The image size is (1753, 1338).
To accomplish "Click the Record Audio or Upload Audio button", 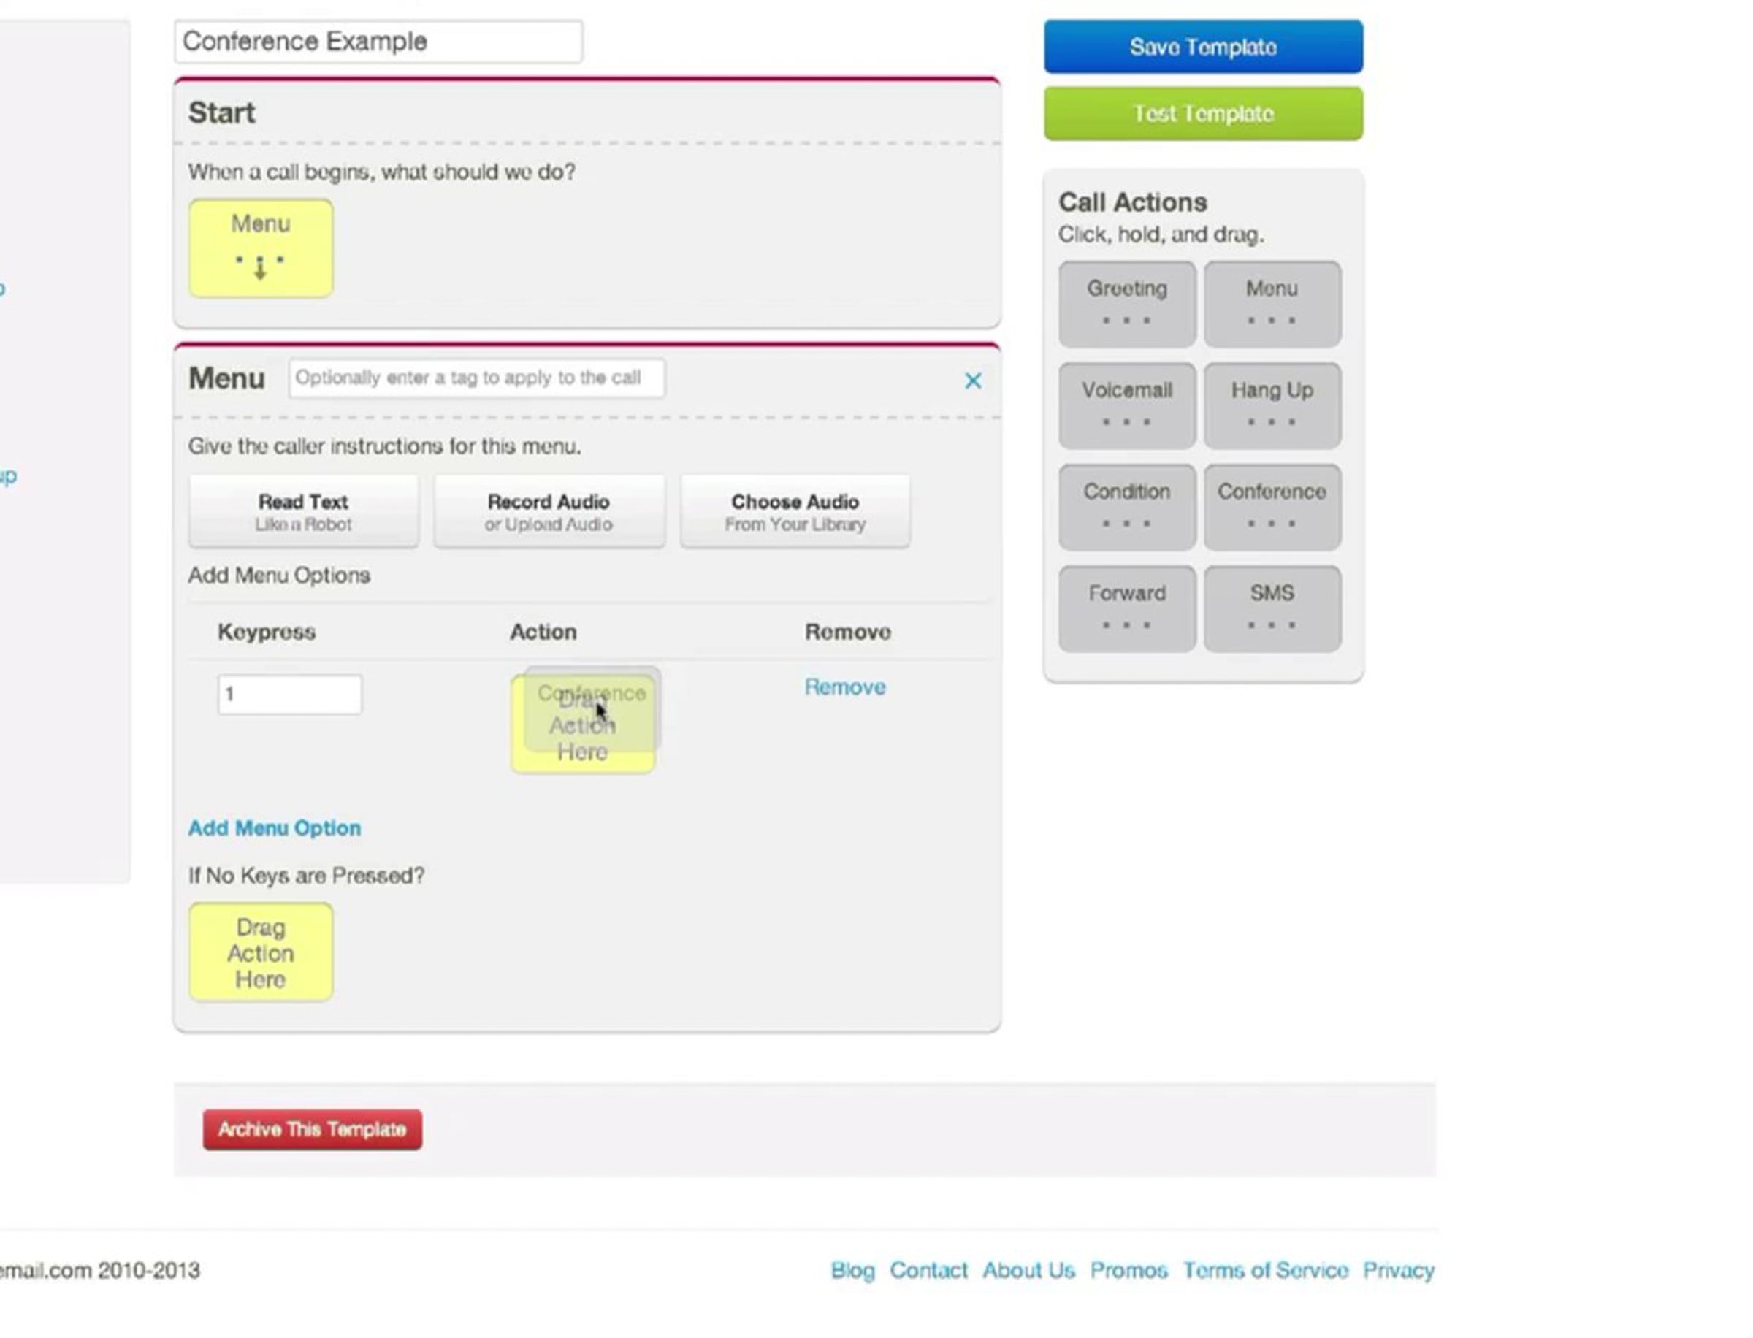I will point(548,512).
